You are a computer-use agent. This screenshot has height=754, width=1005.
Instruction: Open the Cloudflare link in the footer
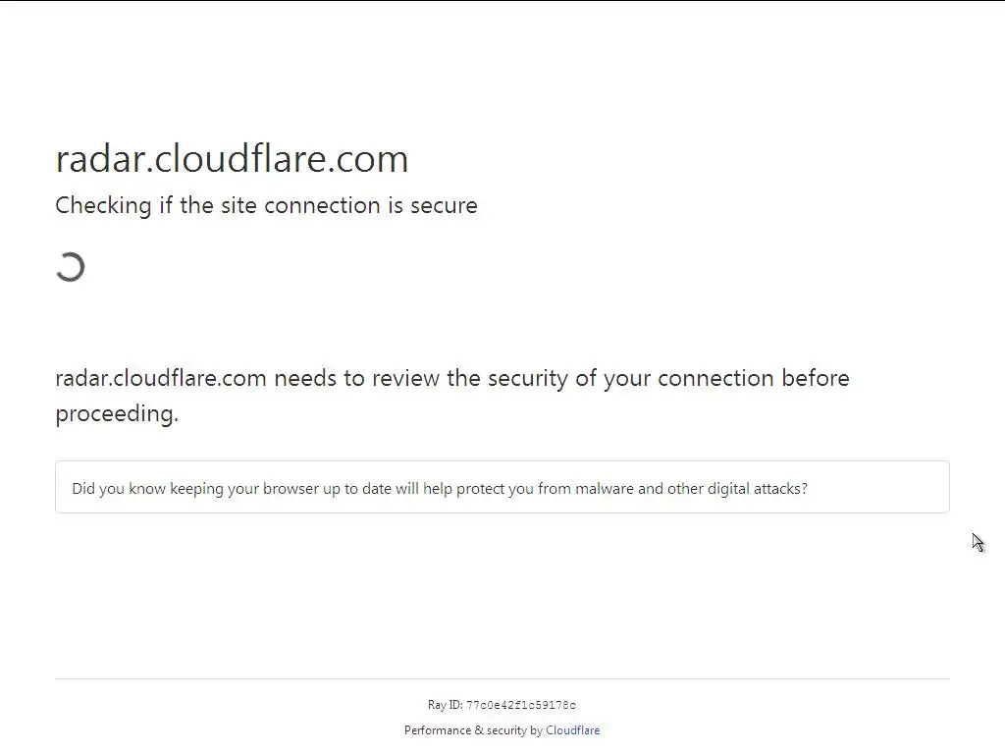coord(572,730)
